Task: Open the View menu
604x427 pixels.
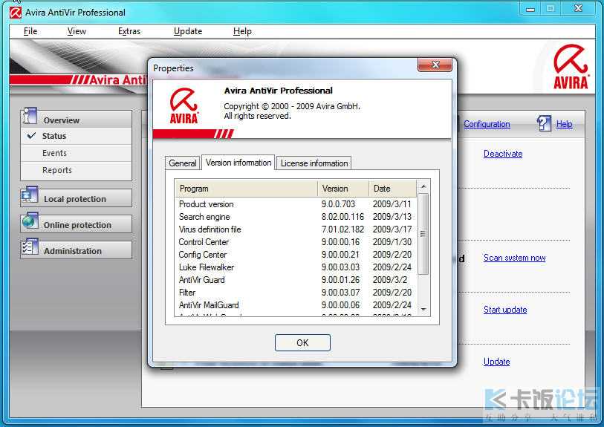Action: point(77,31)
